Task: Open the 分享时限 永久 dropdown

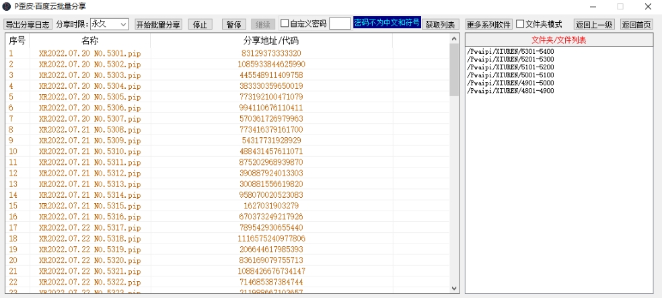Action: coord(110,24)
